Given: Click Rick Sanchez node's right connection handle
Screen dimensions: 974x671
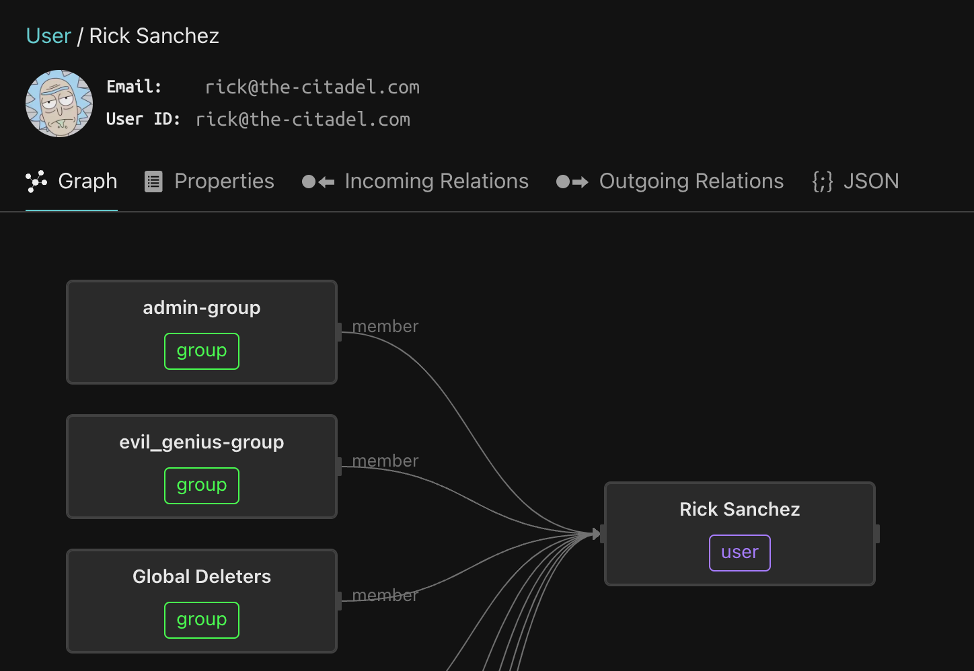Looking at the screenshot, I should 877,534.
